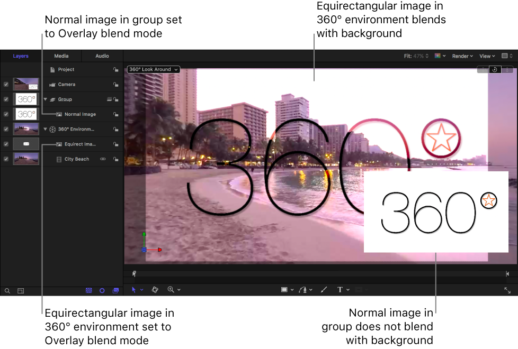Select the 3D transform tool
Image resolution: width=518 pixels, height=349 pixels.
[155, 289]
